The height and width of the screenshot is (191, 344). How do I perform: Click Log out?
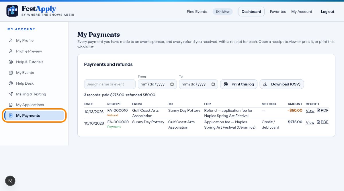327,12
